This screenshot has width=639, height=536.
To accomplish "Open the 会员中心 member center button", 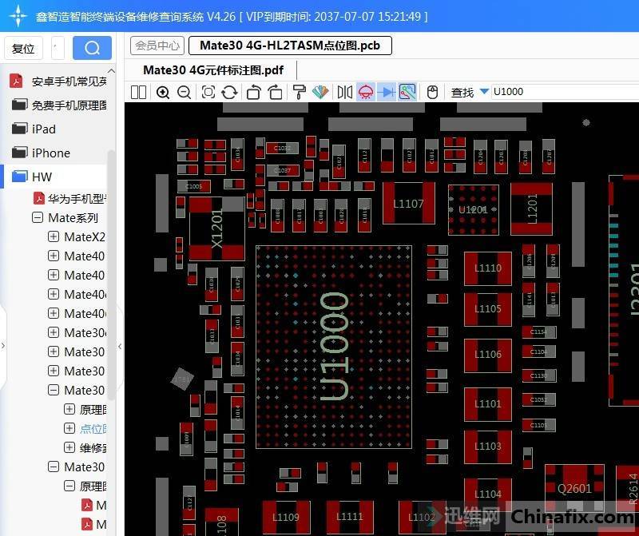I will point(157,46).
